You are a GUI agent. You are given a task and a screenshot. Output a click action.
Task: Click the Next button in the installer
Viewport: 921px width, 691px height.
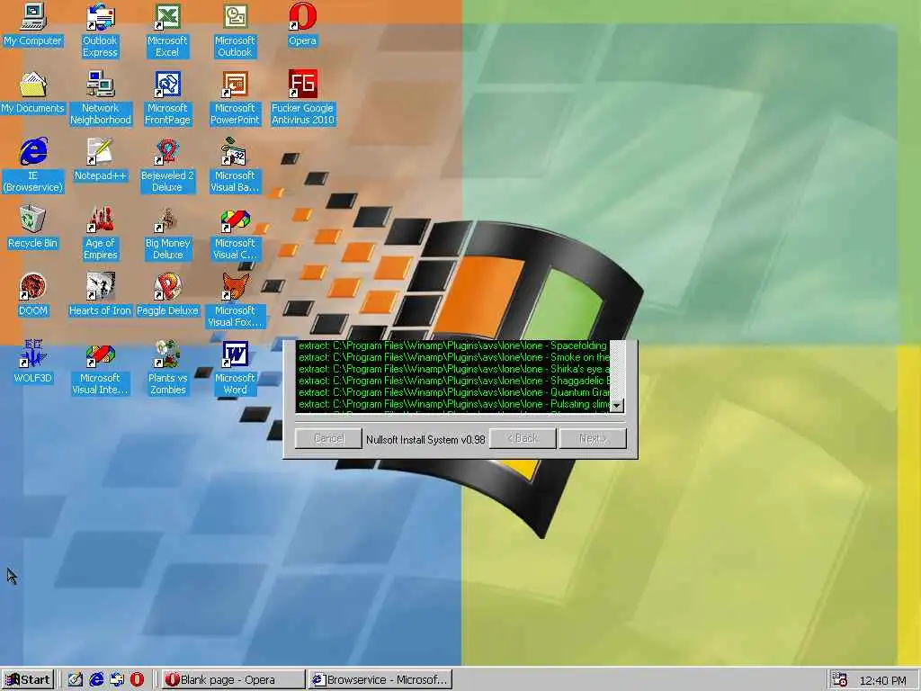pyautogui.click(x=593, y=438)
